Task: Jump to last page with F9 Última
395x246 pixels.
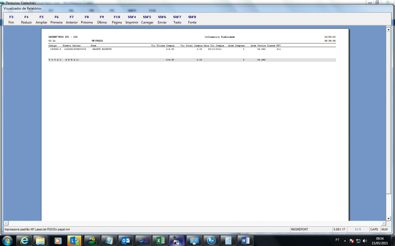Action: 102,20
